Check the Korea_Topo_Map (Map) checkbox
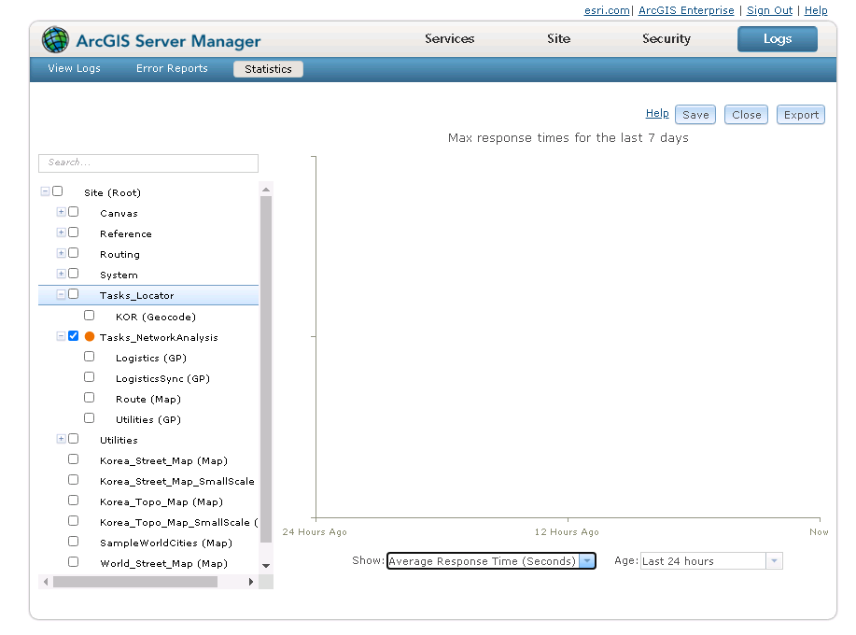The width and height of the screenshot is (856, 635). click(x=73, y=501)
